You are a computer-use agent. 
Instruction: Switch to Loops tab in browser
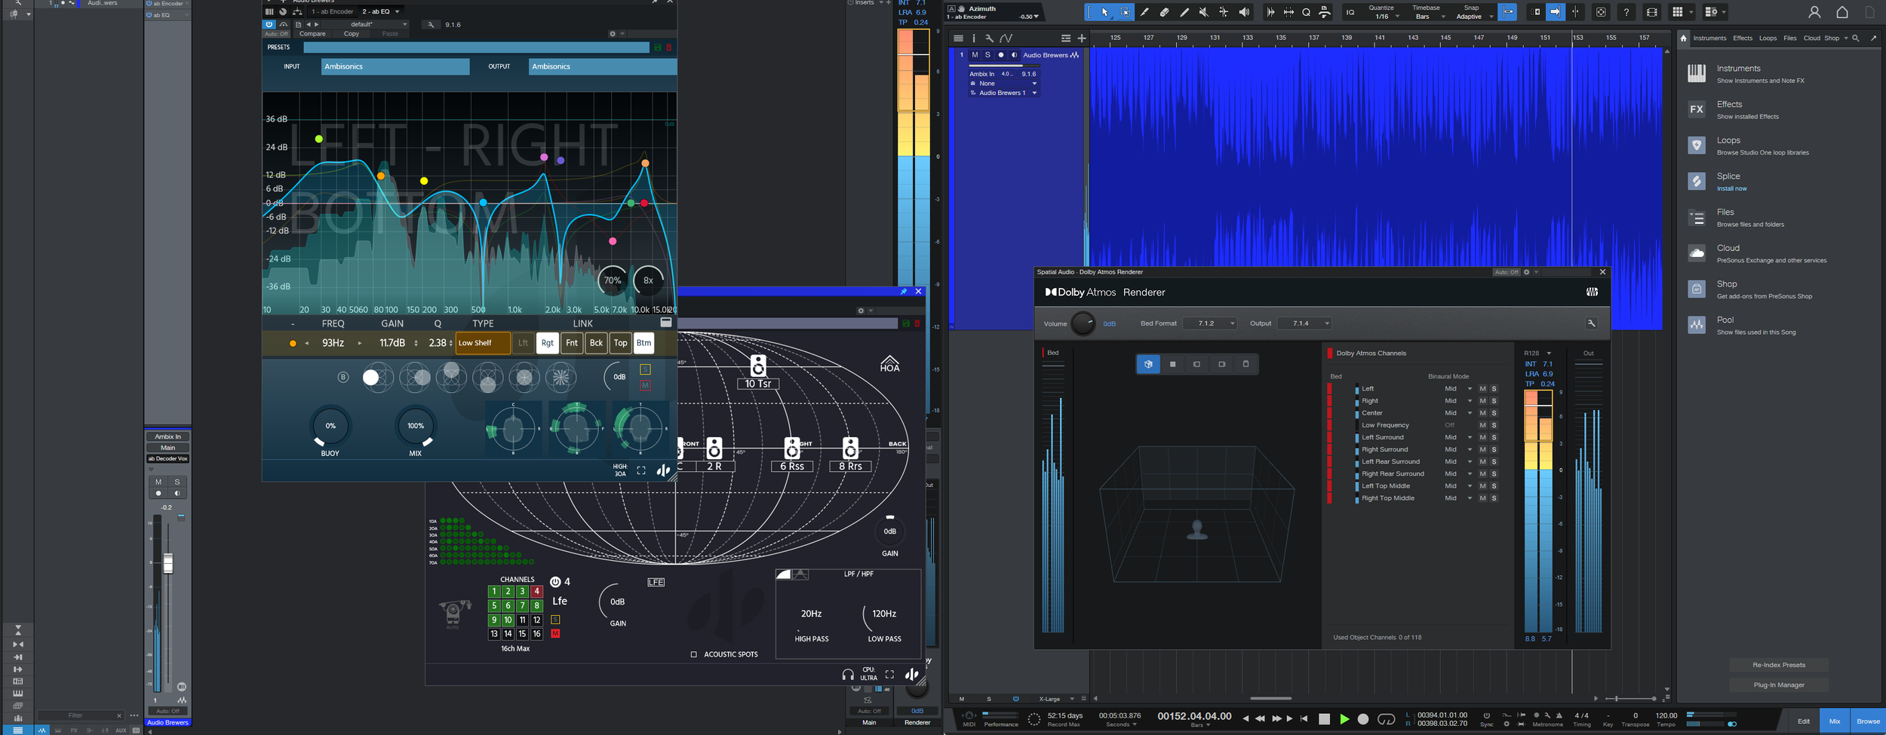1768,38
